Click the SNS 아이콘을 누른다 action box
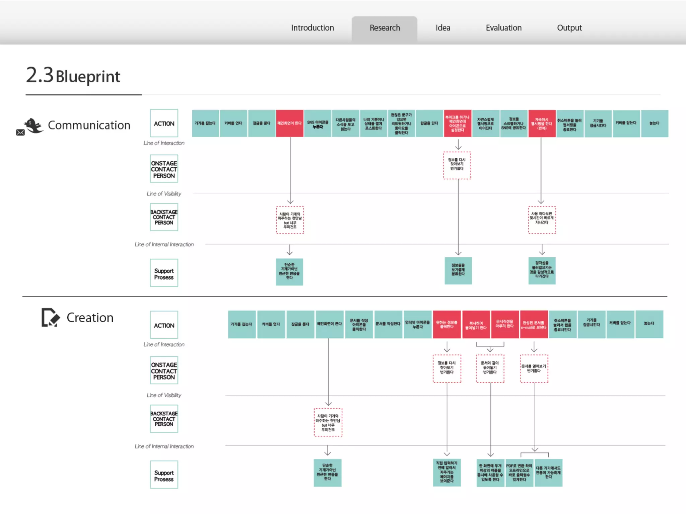 (x=318, y=124)
